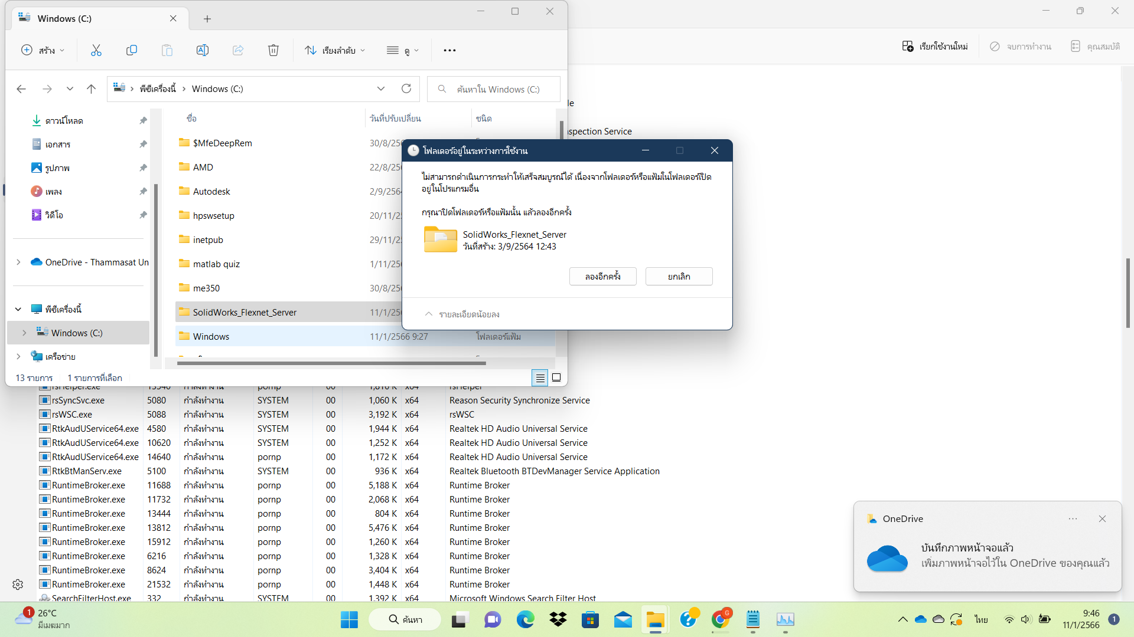Expand the OneDrive - Thammasat tree node
This screenshot has width=1134, height=637.
pyautogui.click(x=18, y=262)
